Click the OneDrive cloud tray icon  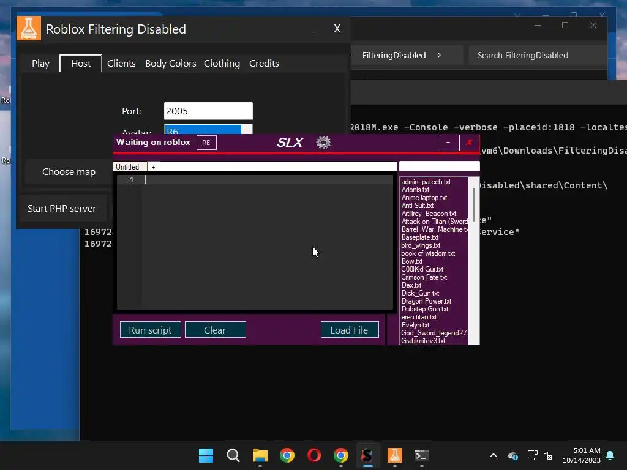(513, 455)
